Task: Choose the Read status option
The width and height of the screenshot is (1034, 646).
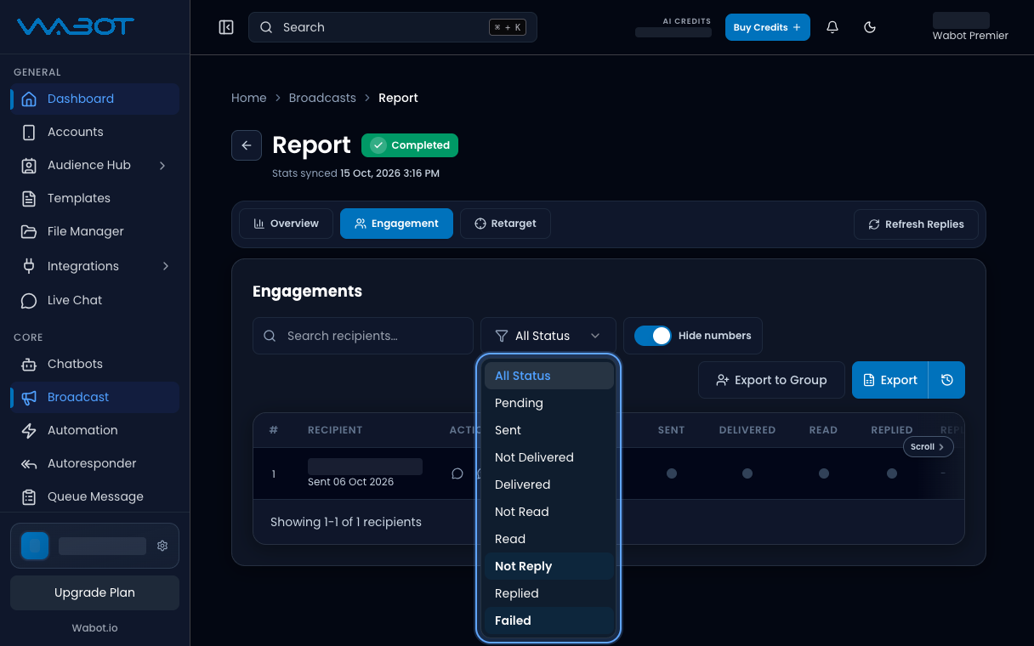Action: coord(548,539)
